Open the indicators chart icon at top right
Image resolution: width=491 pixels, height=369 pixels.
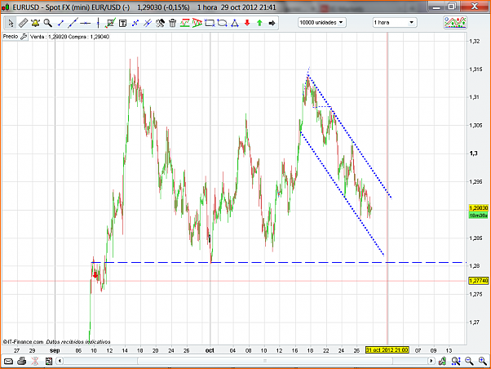pos(455,23)
